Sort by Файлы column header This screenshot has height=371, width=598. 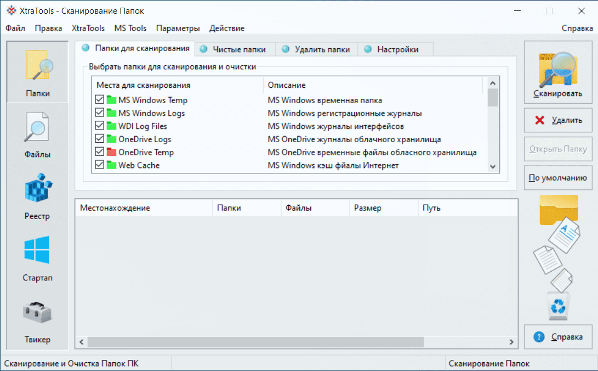(x=315, y=207)
